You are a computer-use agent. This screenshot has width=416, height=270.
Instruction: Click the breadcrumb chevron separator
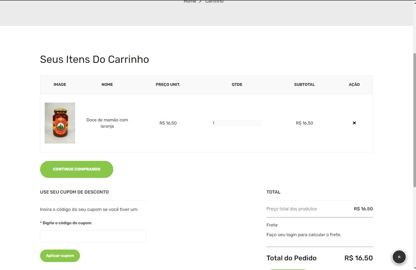click(200, 1)
